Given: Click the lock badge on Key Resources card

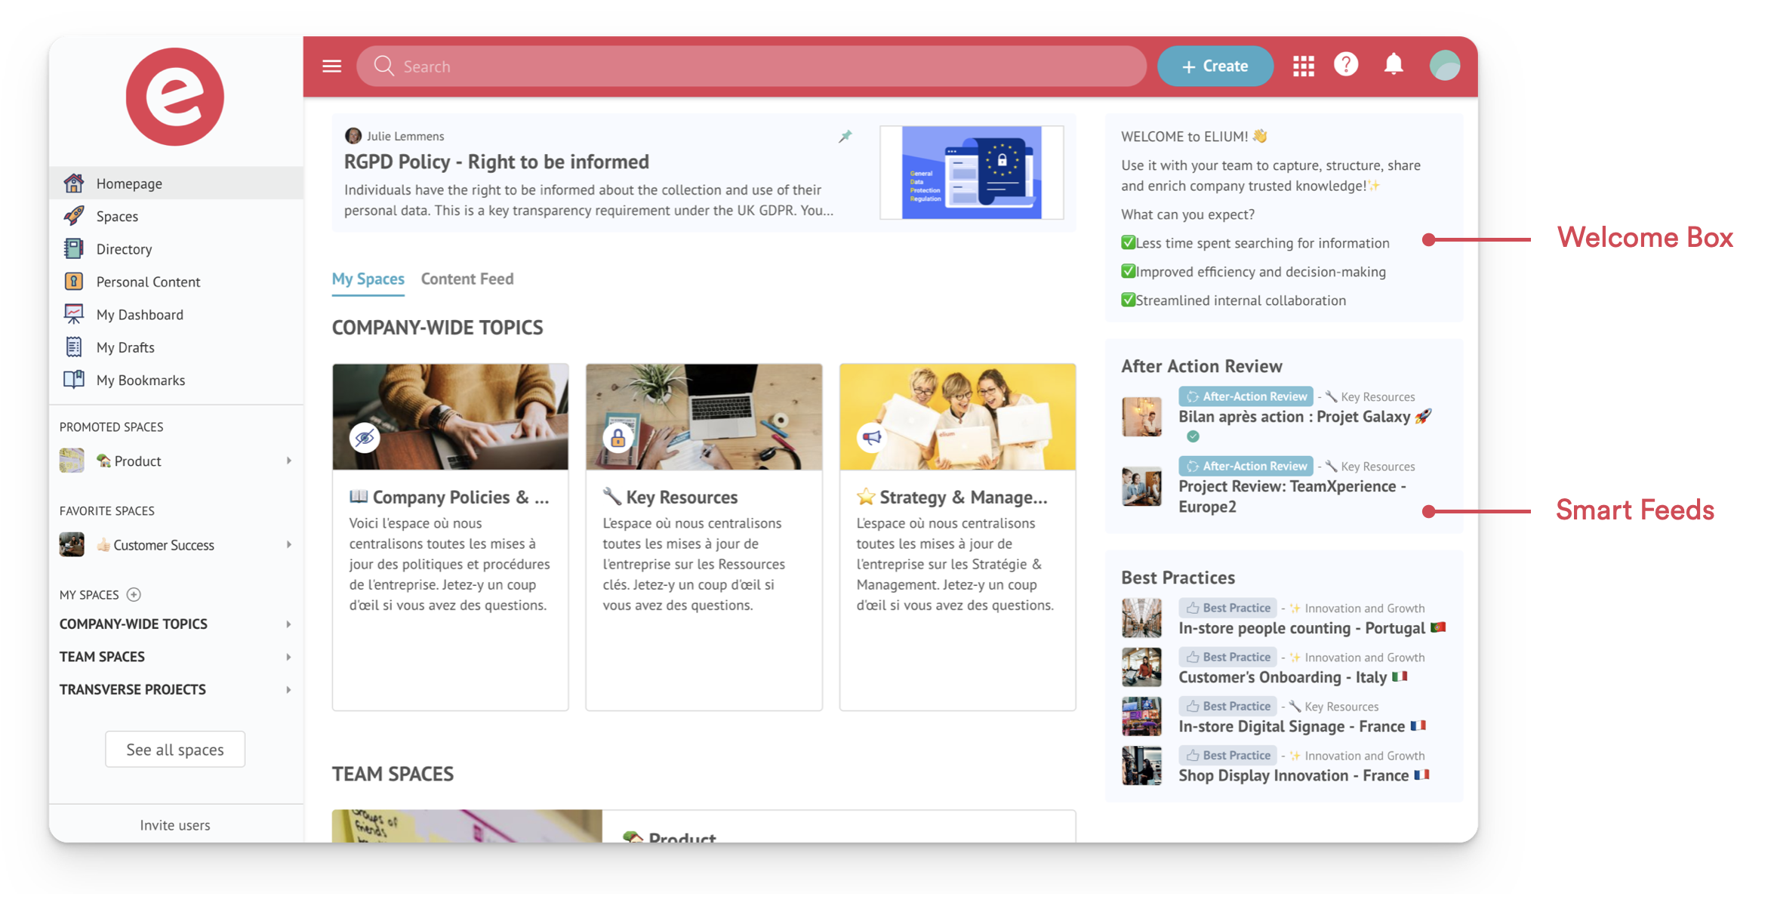Looking at the screenshot, I should [x=618, y=437].
